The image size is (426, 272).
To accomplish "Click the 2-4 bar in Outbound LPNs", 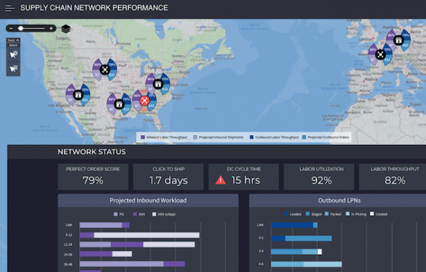I will (x=296, y=251).
